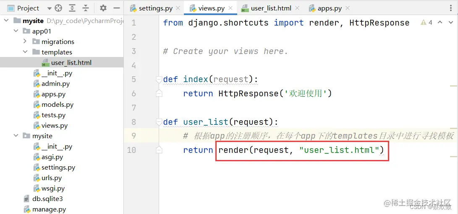Collapse the app01 folder
This screenshot has width=458, height=214.
coord(16,31)
